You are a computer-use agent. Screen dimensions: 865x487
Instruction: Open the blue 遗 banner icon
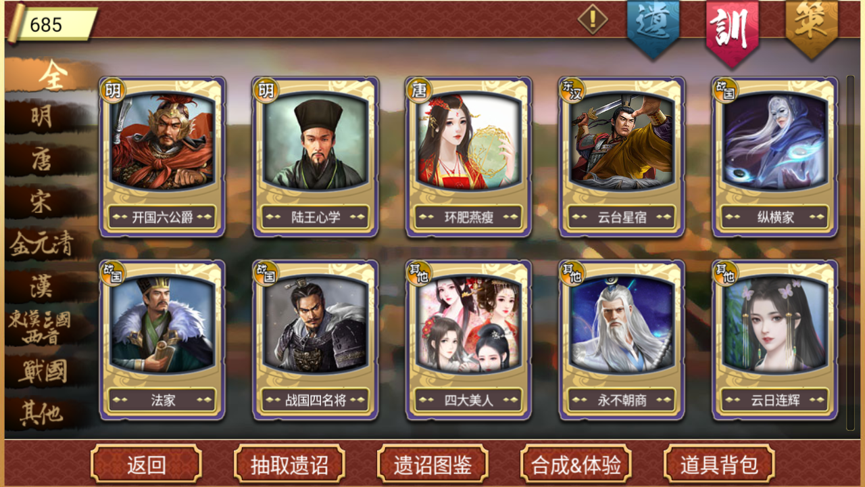(x=653, y=27)
